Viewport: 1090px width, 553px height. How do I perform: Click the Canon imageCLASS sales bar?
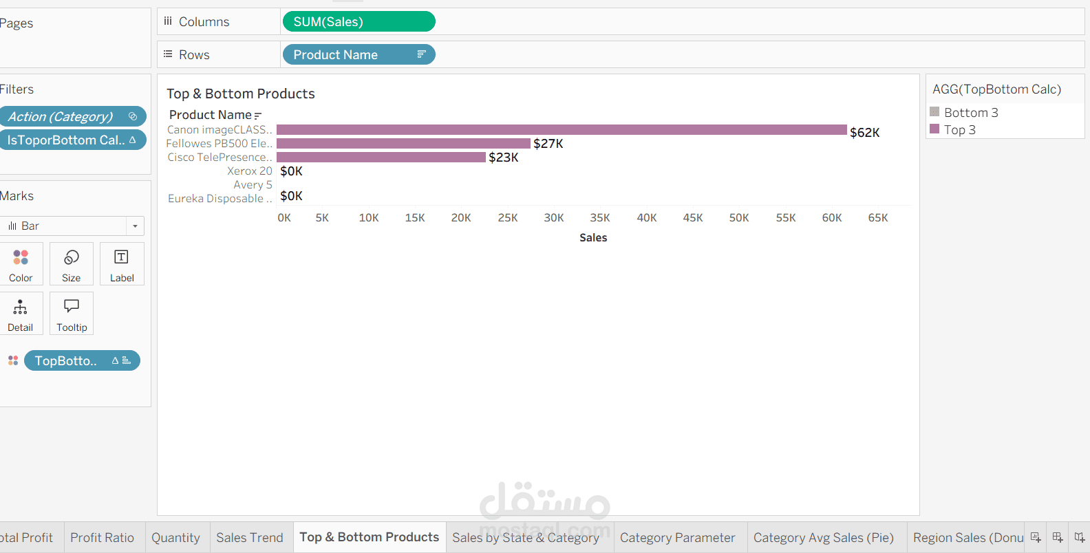[x=562, y=130]
